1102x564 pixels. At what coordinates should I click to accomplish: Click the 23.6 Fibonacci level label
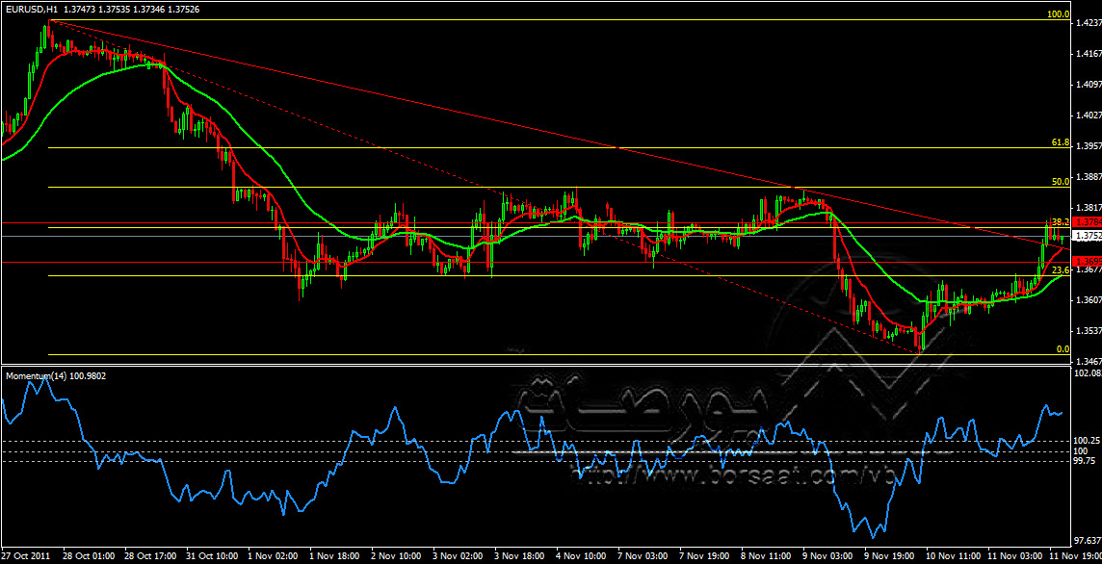pos(1060,270)
